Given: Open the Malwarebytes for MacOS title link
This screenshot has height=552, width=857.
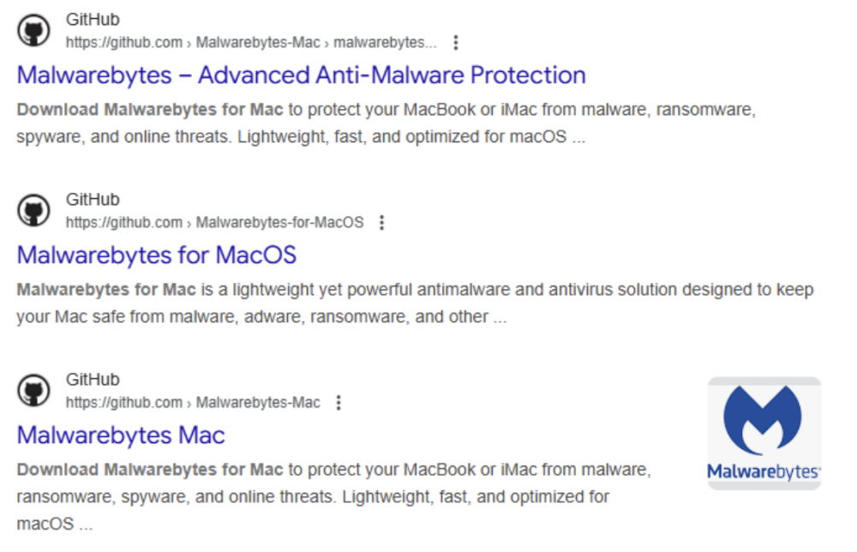Looking at the screenshot, I should tap(156, 255).
